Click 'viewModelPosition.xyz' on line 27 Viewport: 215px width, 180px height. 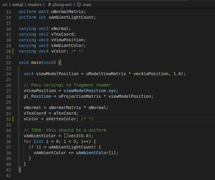pyautogui.click(x=90, y=91)
